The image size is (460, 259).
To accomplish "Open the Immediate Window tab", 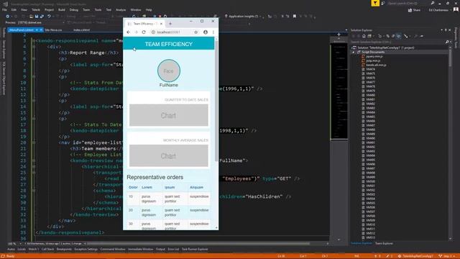I will [141, 250].
